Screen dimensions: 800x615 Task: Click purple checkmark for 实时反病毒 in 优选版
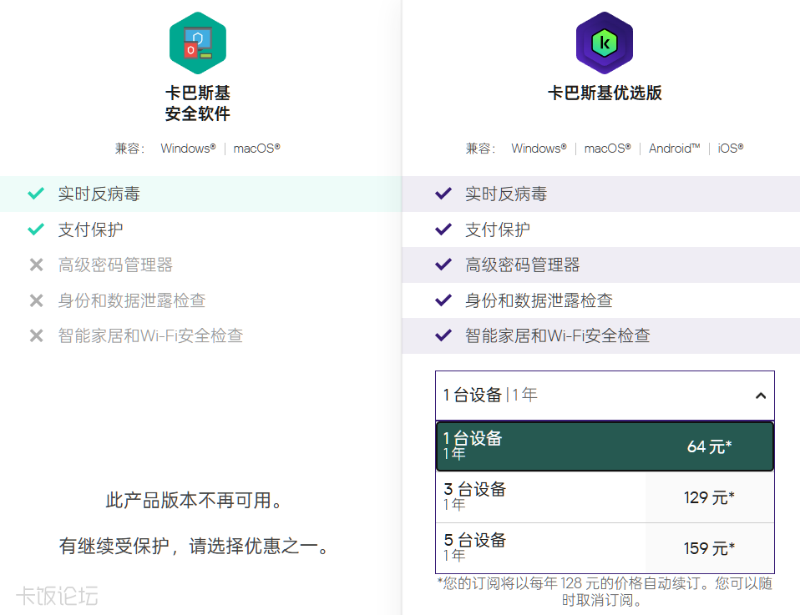tap(443, 194)
